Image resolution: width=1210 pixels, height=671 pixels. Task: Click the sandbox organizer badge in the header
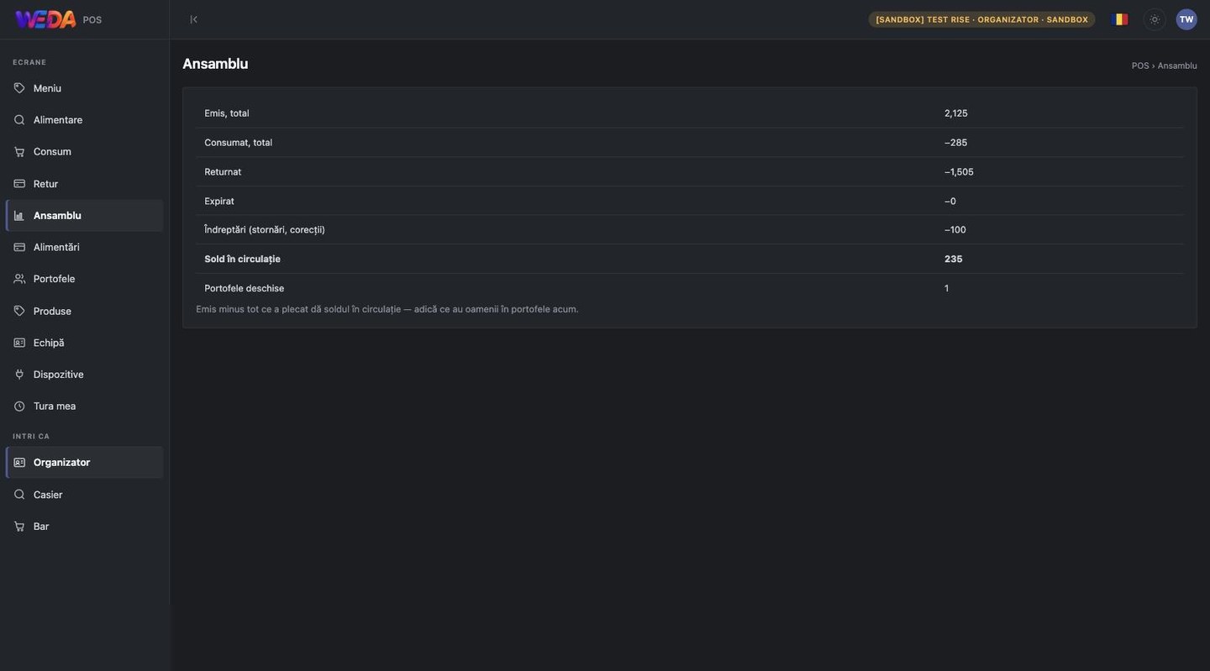pyautogui.click(x=981, y=19)
